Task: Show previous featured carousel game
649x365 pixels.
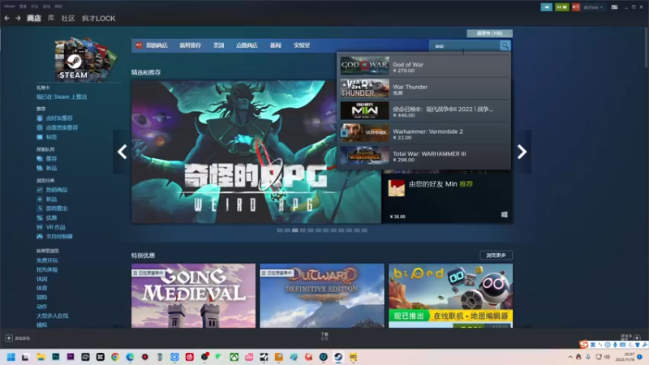Action: pos(122,152)
